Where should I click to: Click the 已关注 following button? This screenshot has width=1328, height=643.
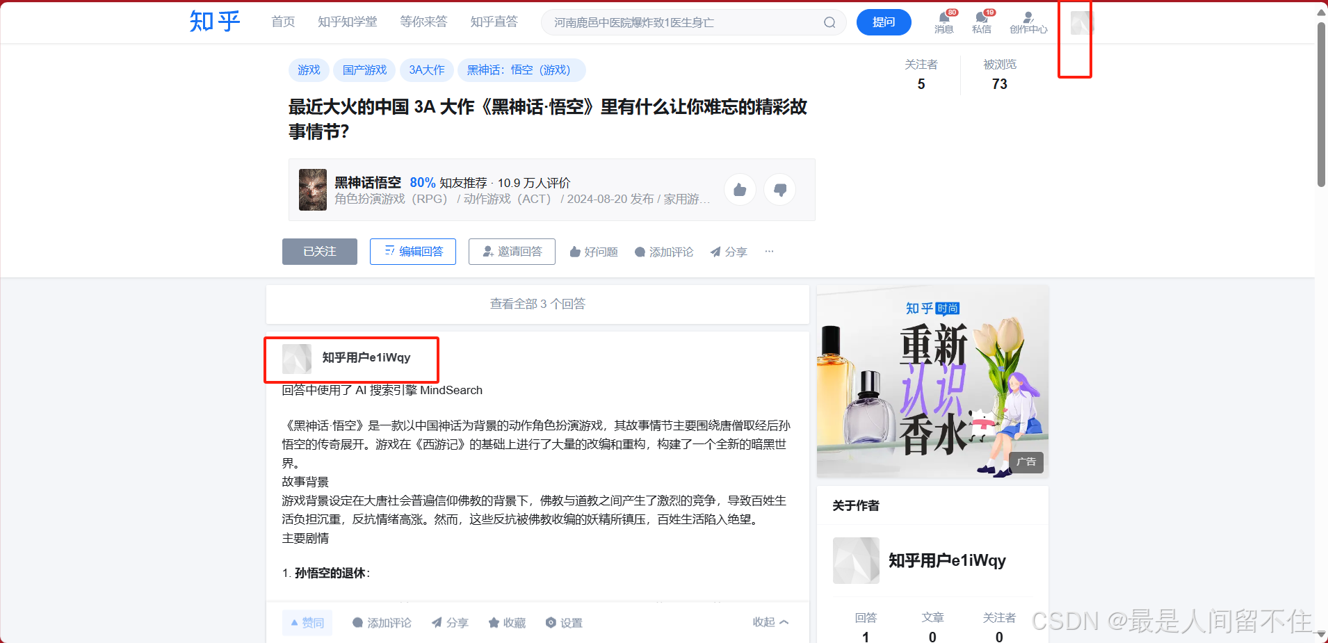pos(320,252)
